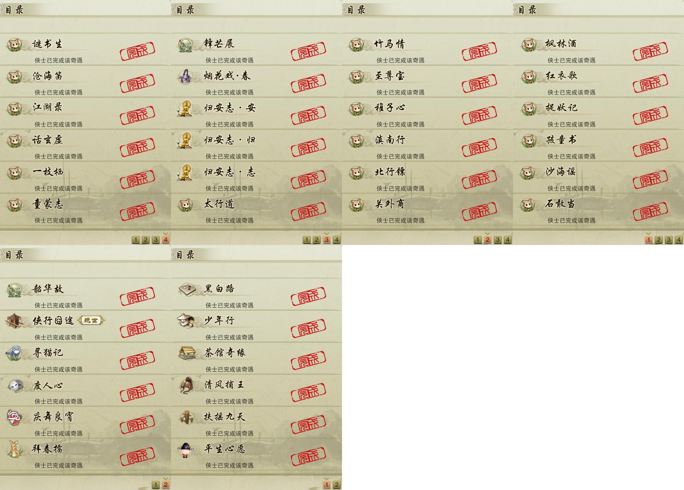
Task: Select the lion dance icon for 庆舞良宵
Action: tap(15, 417)
